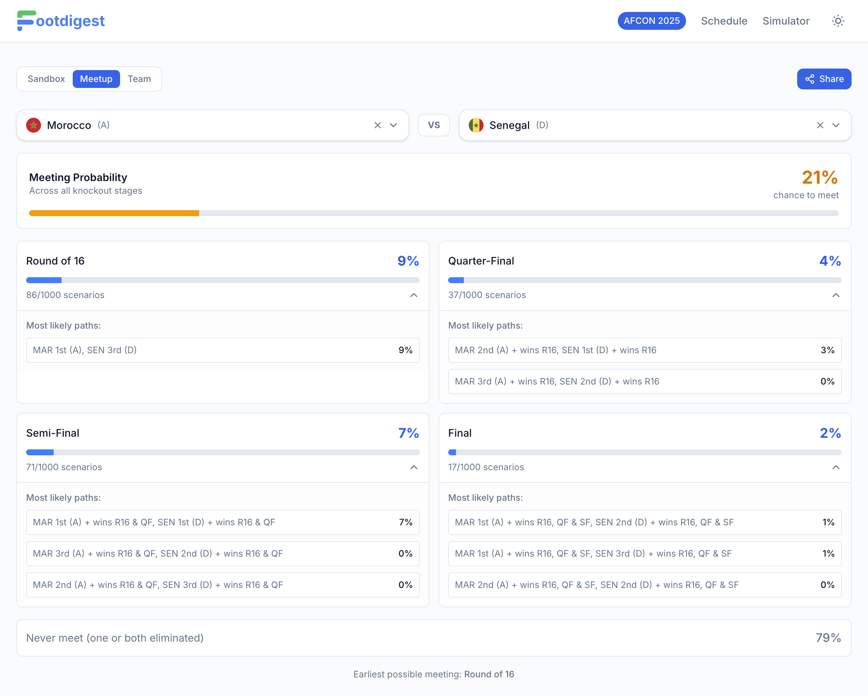Toggle light/dark theme with the sun icon
868x696 pixels.
point(838,21)
